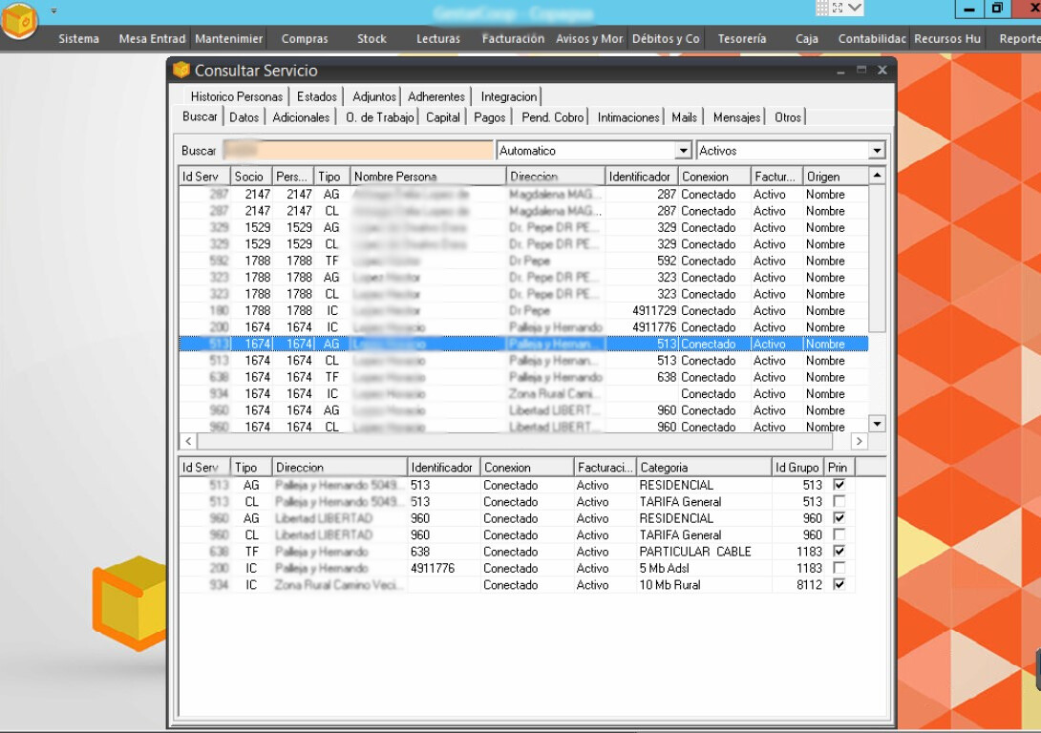The height and width of the screenshot is (733, 1041).
Task: Click right arrow on horizontal scrollbar
Action: (859, 441)
